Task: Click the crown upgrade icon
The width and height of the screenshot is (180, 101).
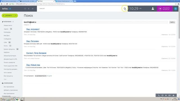Action: (x=160, y=9)
